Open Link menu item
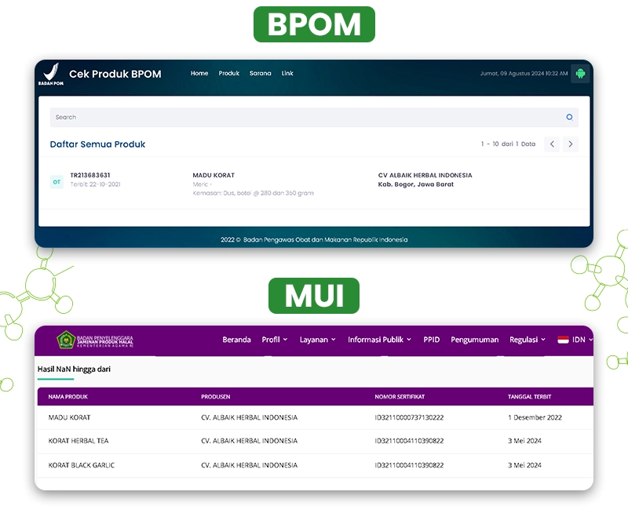This screenshot has height=517, width=628. (x=287, y=73)
